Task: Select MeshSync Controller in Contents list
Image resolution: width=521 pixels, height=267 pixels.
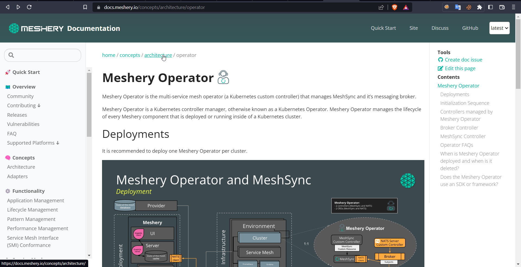Action: pyautogui.click(x=463, y=136)
